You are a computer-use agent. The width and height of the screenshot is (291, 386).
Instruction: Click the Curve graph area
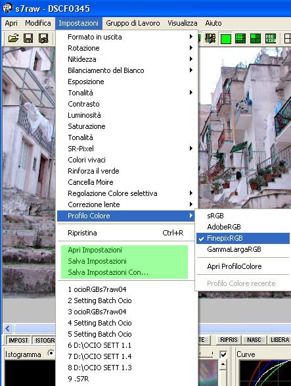(x=265, y=373)
